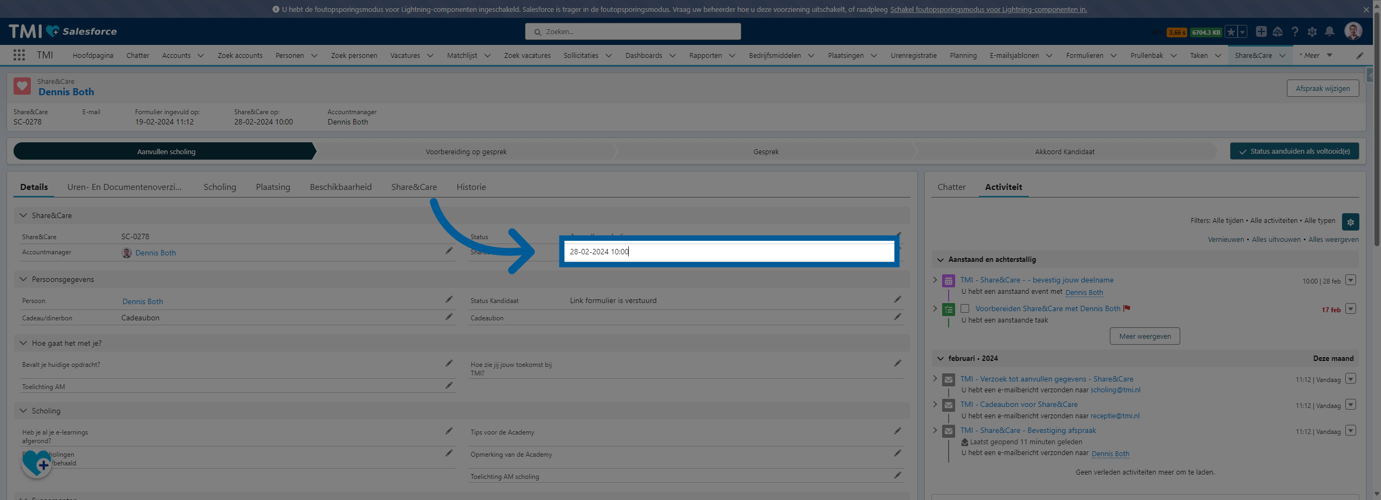The width and height of the screenshot is (1381, 500).
Task: Open the Chatter tab in side panel
Action: click(x=951, y=187)
